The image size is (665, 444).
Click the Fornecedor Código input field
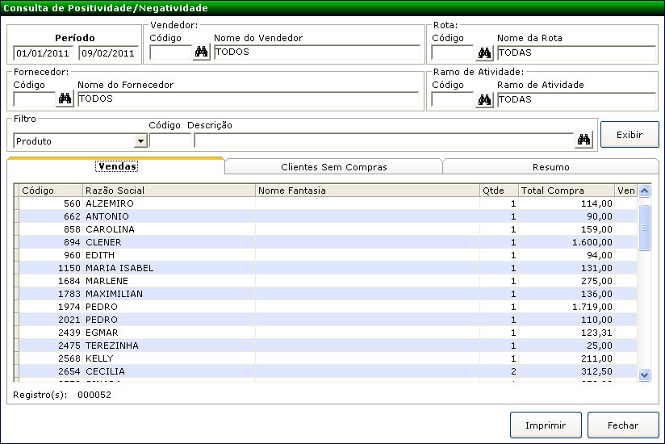35,98
